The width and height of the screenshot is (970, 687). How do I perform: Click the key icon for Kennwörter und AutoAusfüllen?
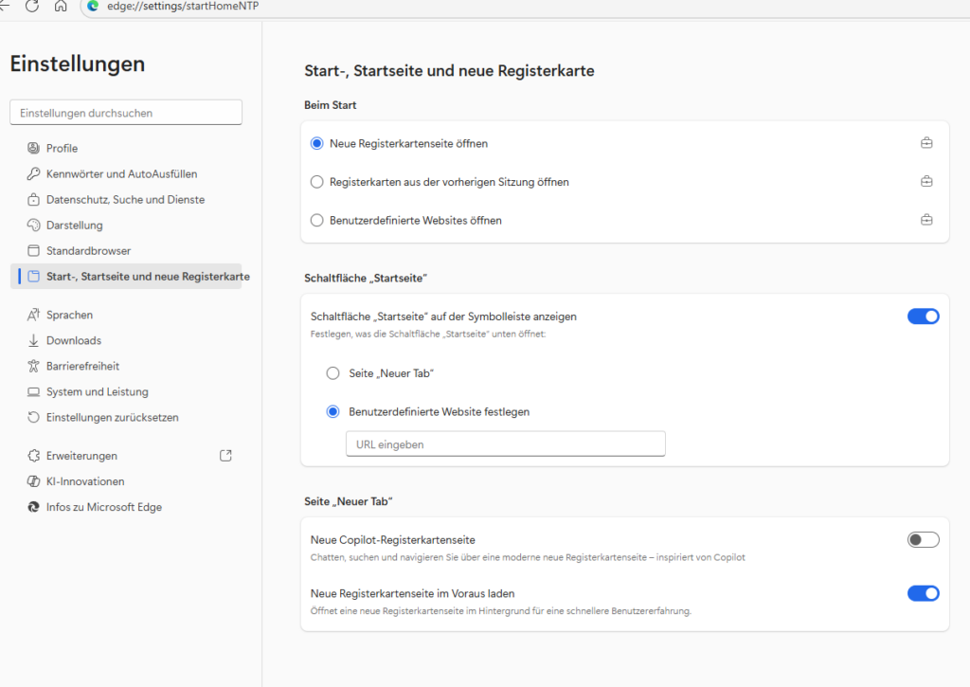coord(34,174)
